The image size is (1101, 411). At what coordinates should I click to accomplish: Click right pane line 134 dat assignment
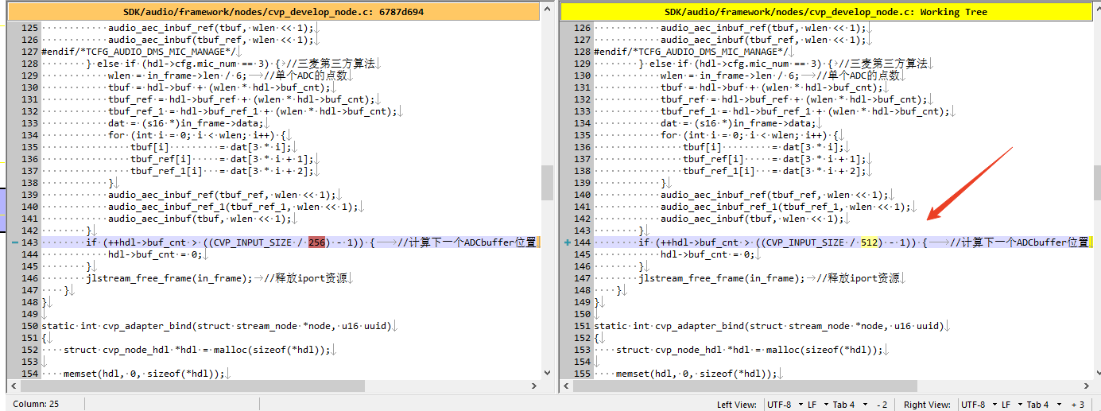(739, 123)
